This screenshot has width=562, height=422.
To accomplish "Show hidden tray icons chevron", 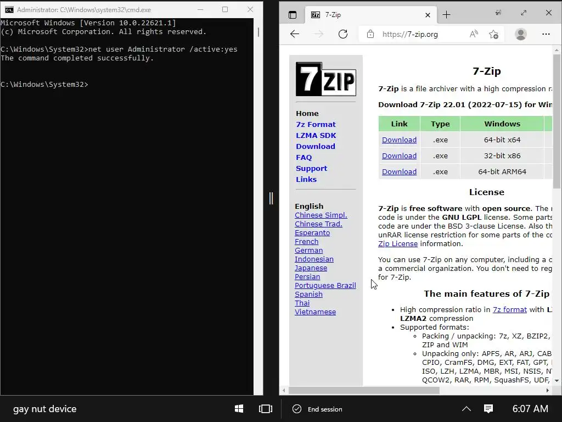I will [x=467, y=409].
